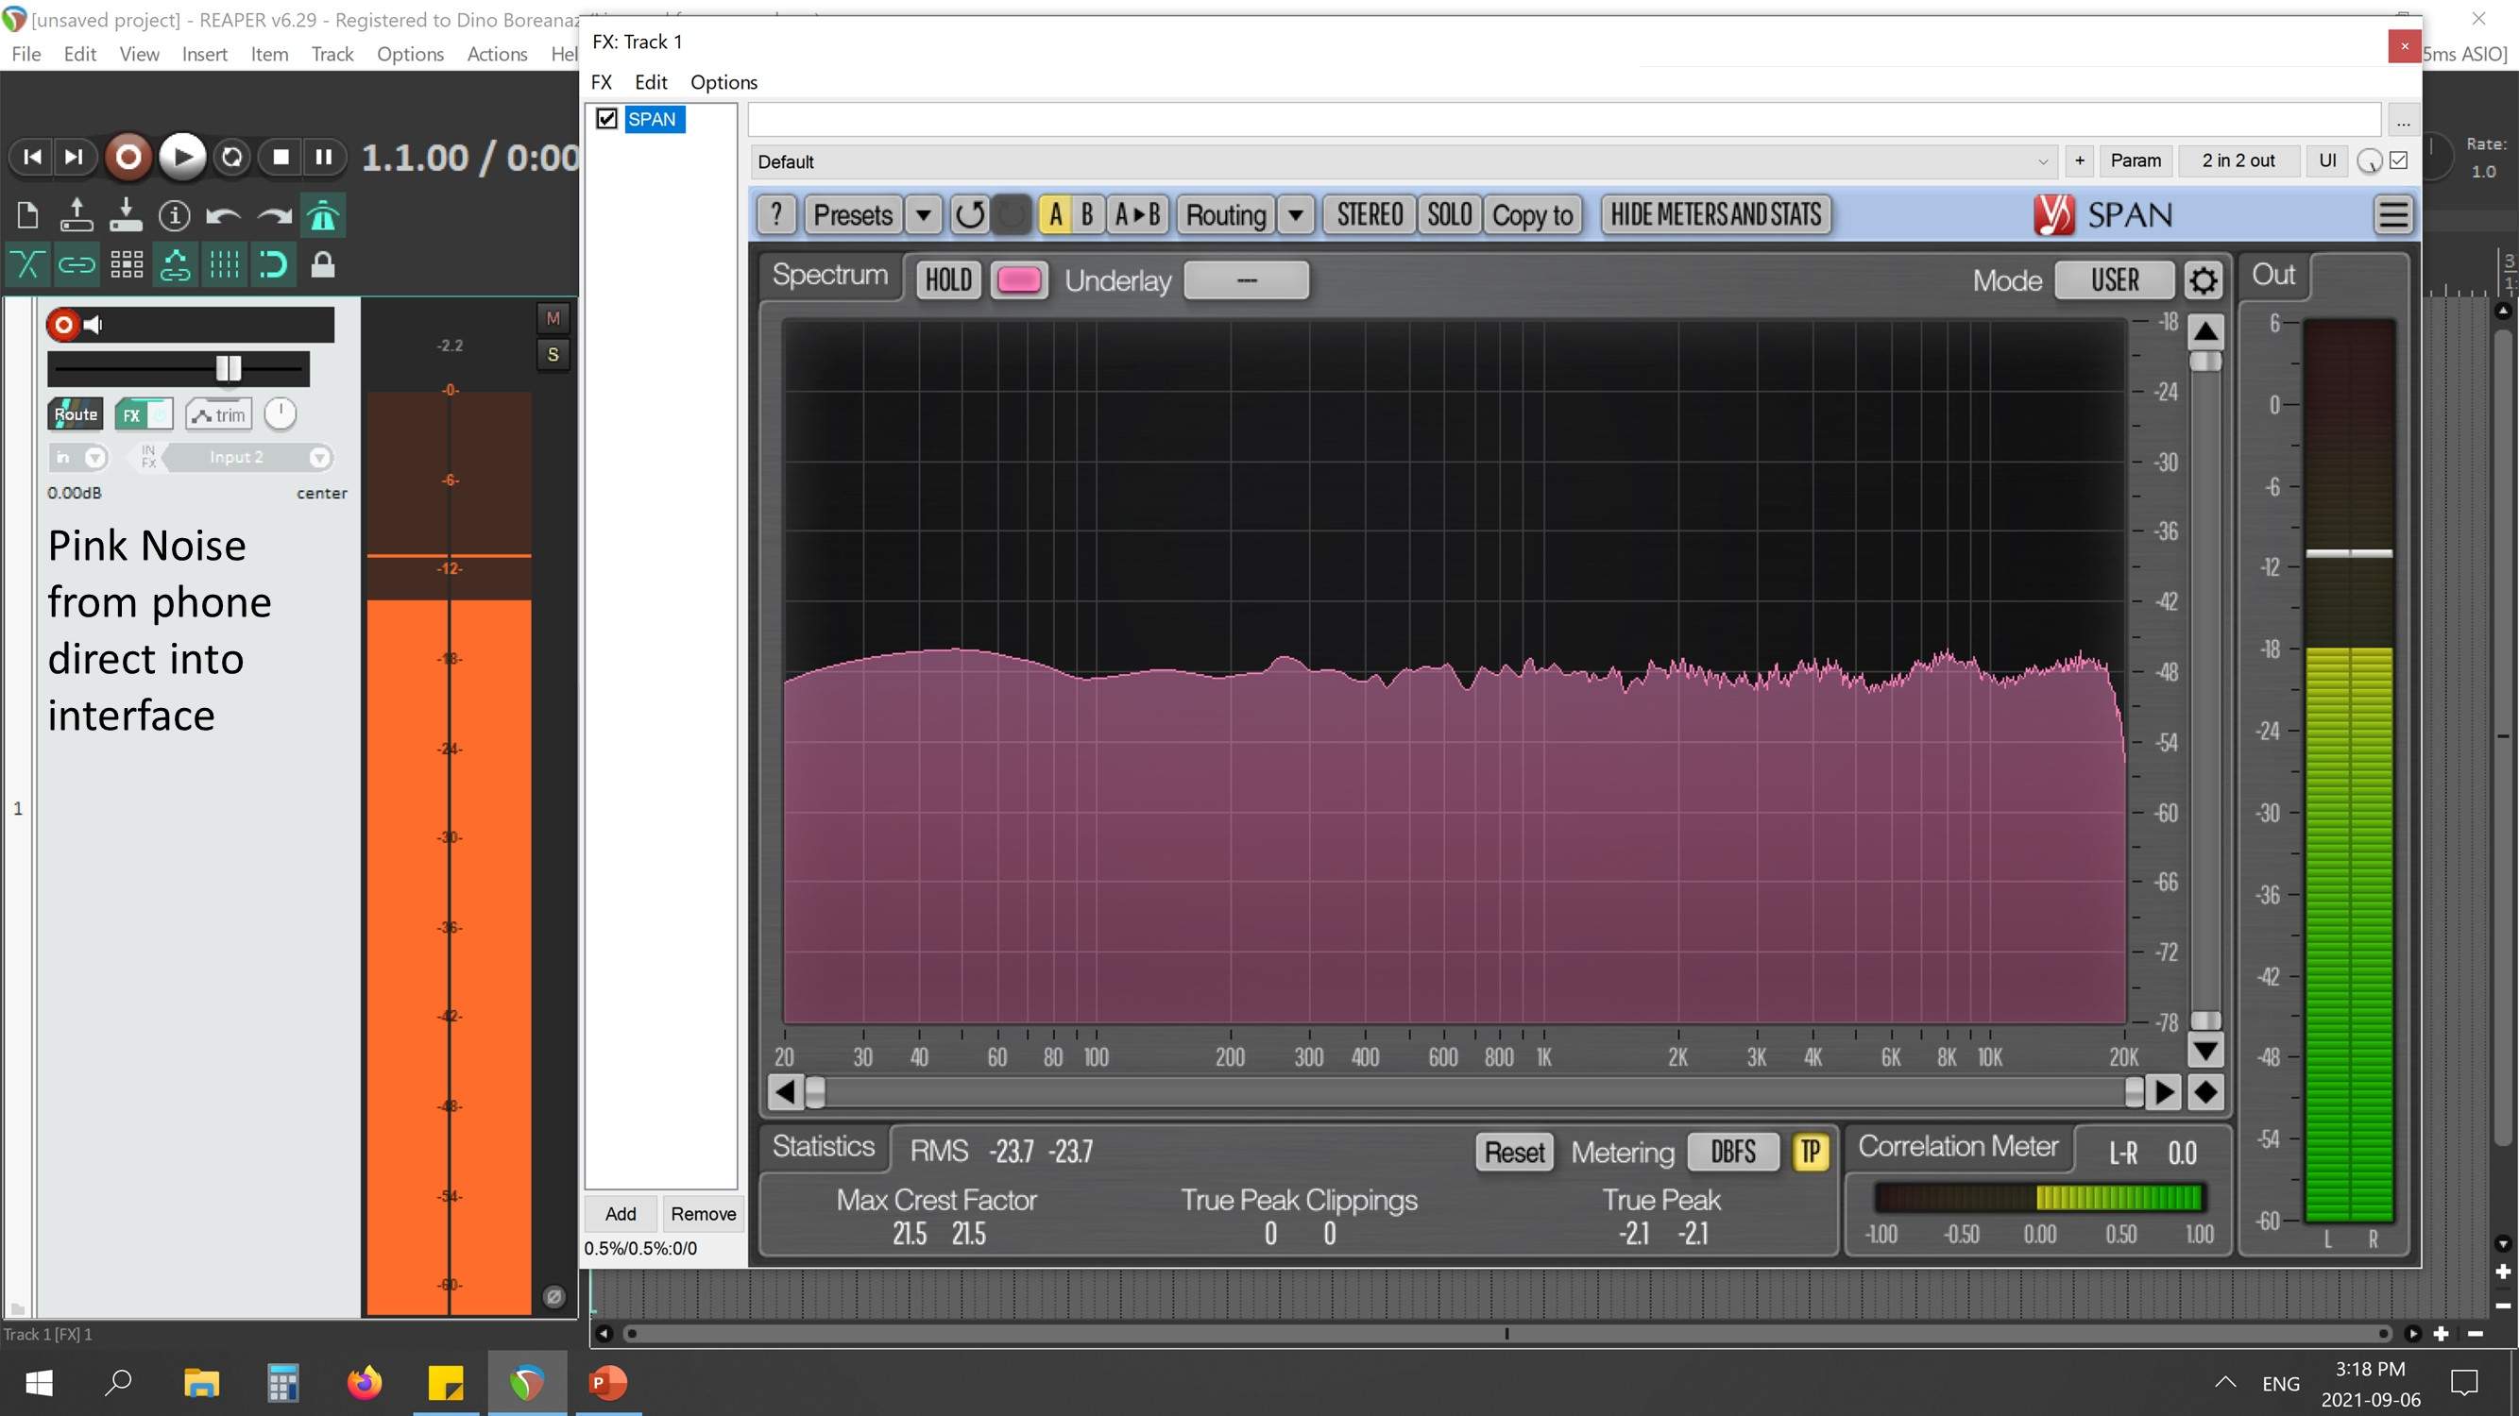2519x1416 pixels.
Task: Toggle auto-crossfade icon in REAPER toolbar
Action: coord(27,265)
